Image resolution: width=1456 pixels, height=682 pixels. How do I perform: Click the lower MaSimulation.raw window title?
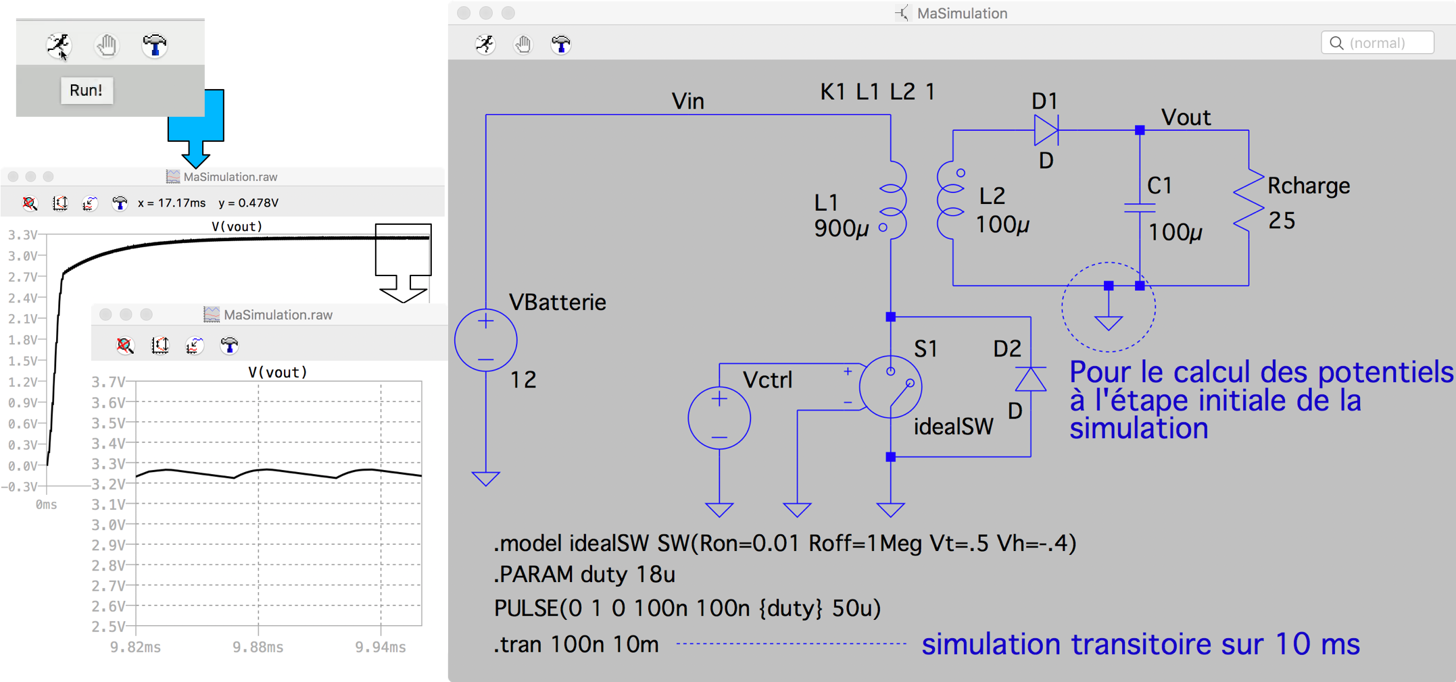point(278,315)
